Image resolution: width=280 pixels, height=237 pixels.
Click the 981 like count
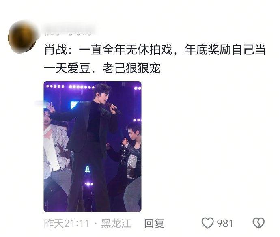(x=225, y=224)
